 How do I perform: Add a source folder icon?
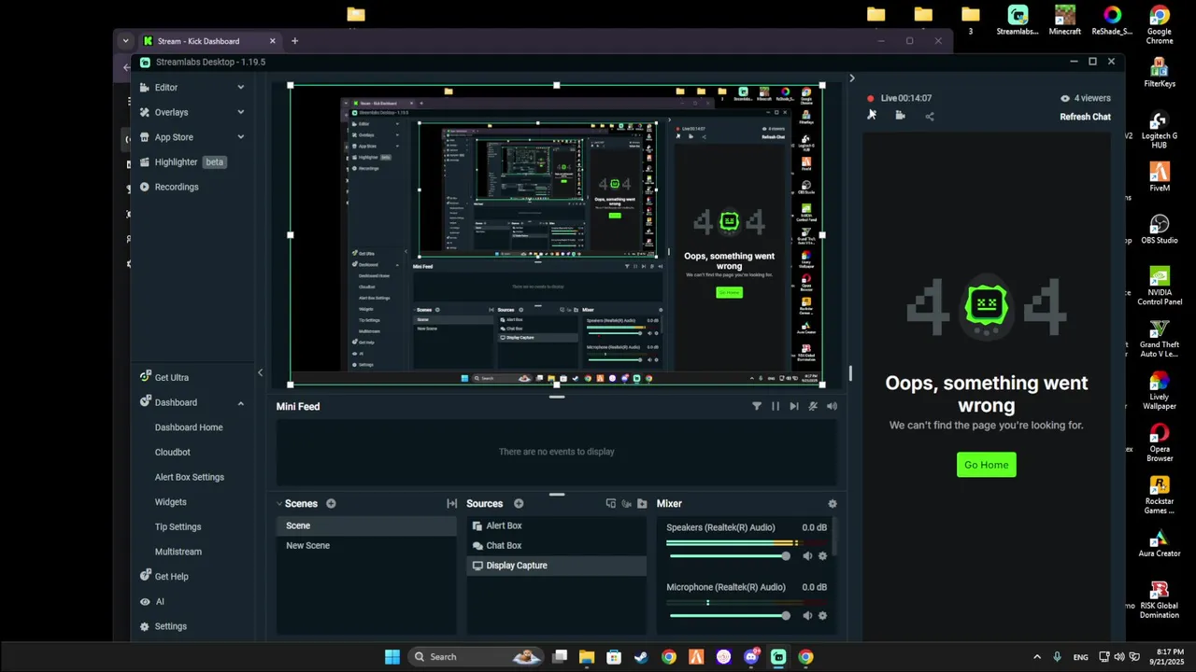[642, 503]
